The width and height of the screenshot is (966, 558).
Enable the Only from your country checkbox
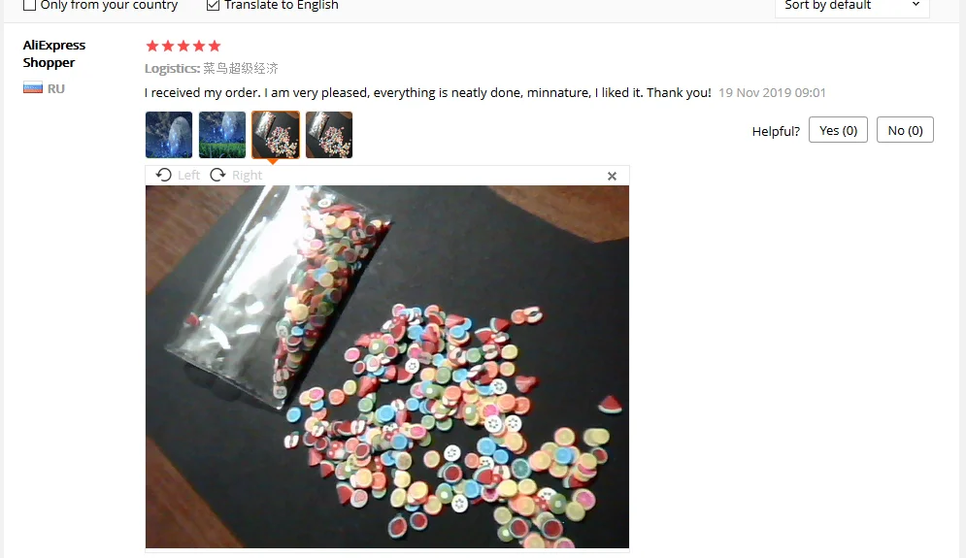point(29,5)
